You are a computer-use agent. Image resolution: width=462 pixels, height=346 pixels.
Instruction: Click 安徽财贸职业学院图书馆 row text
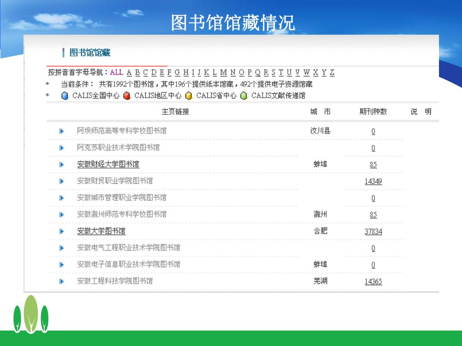[x=115, y=181]
